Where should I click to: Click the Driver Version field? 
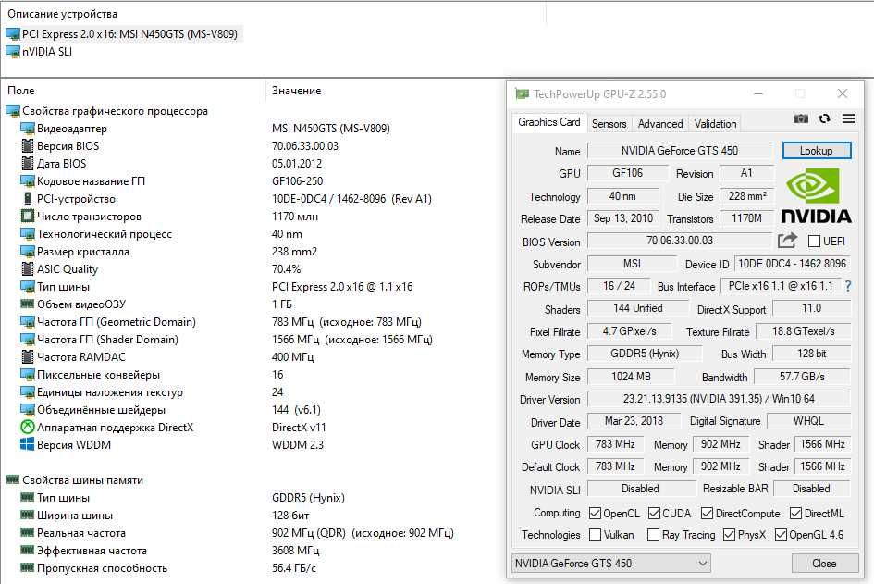coord(719,399)
